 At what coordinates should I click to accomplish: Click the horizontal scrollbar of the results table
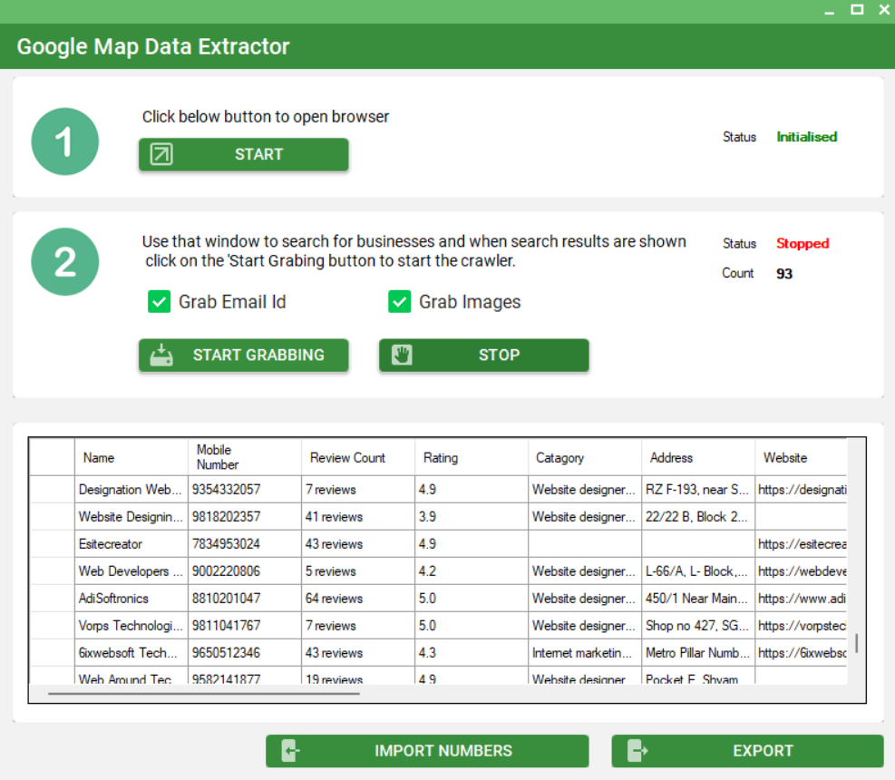click(204, 694)
